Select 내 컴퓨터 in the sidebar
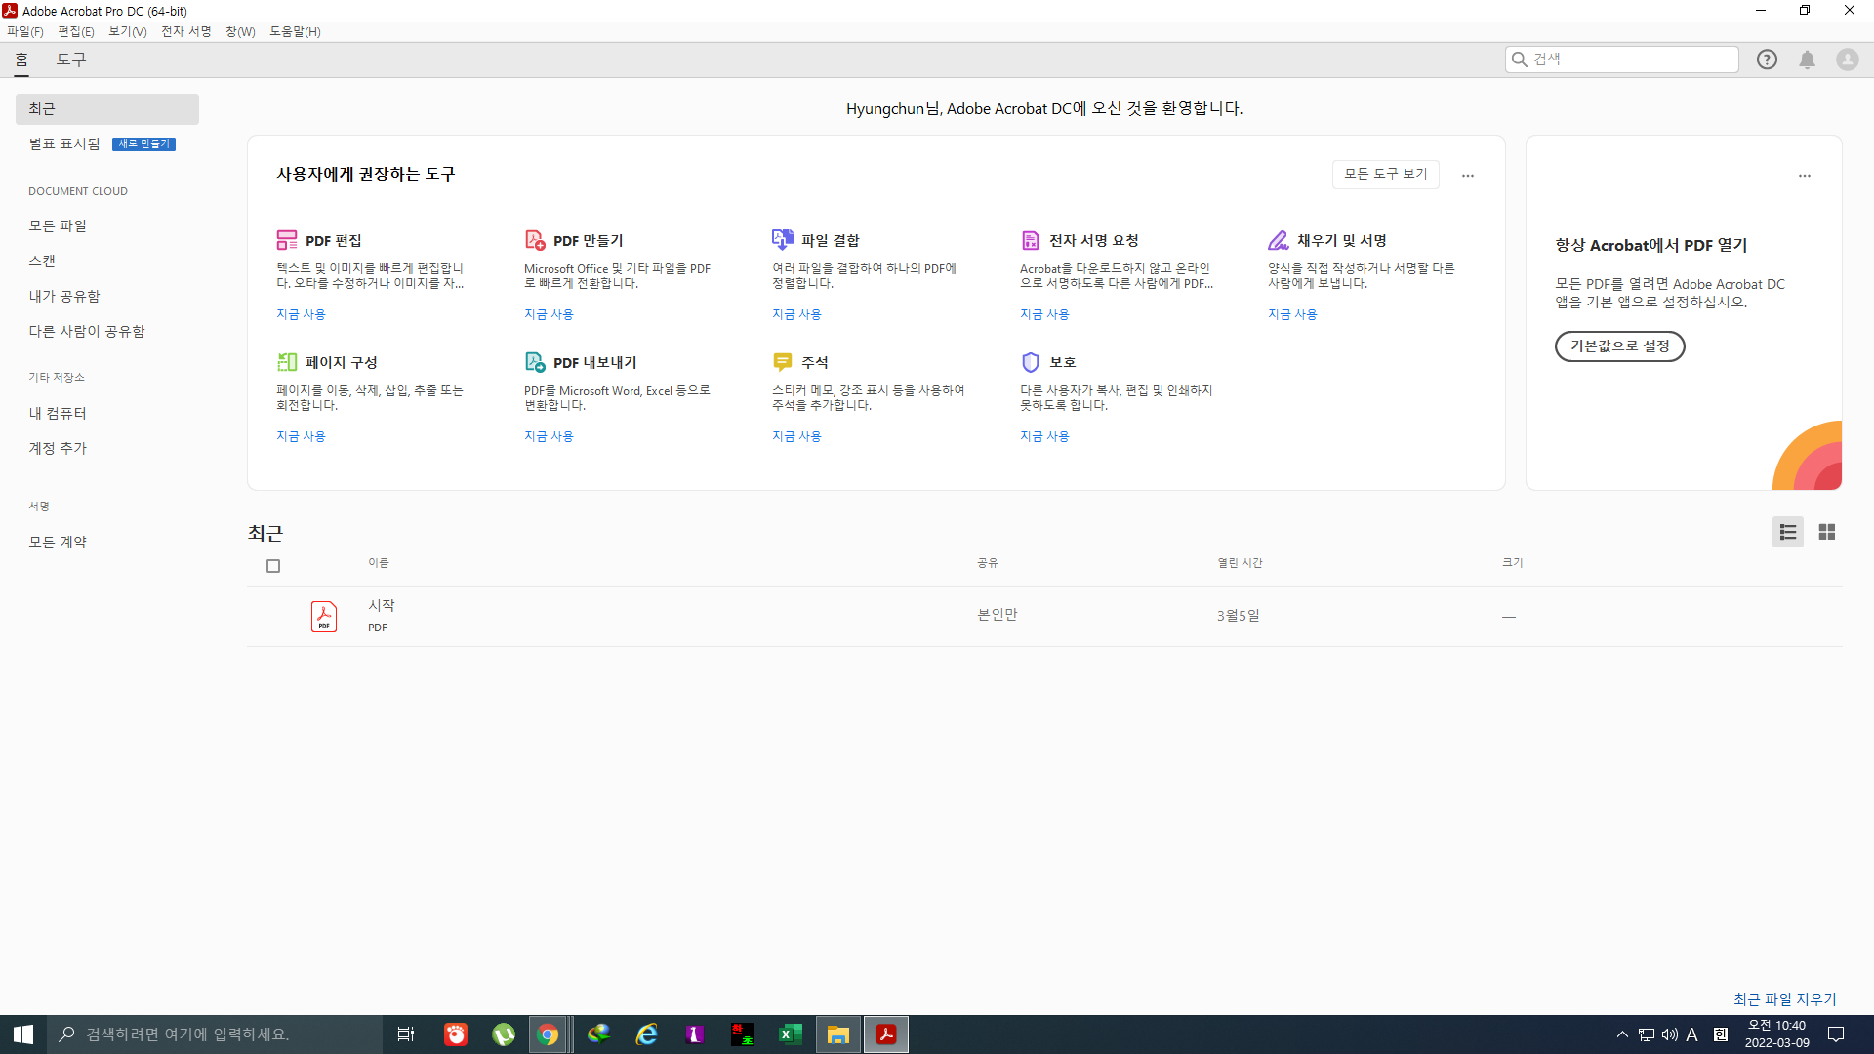The height and width of the screenshot is (1054, 1874). tap(58, 413)
